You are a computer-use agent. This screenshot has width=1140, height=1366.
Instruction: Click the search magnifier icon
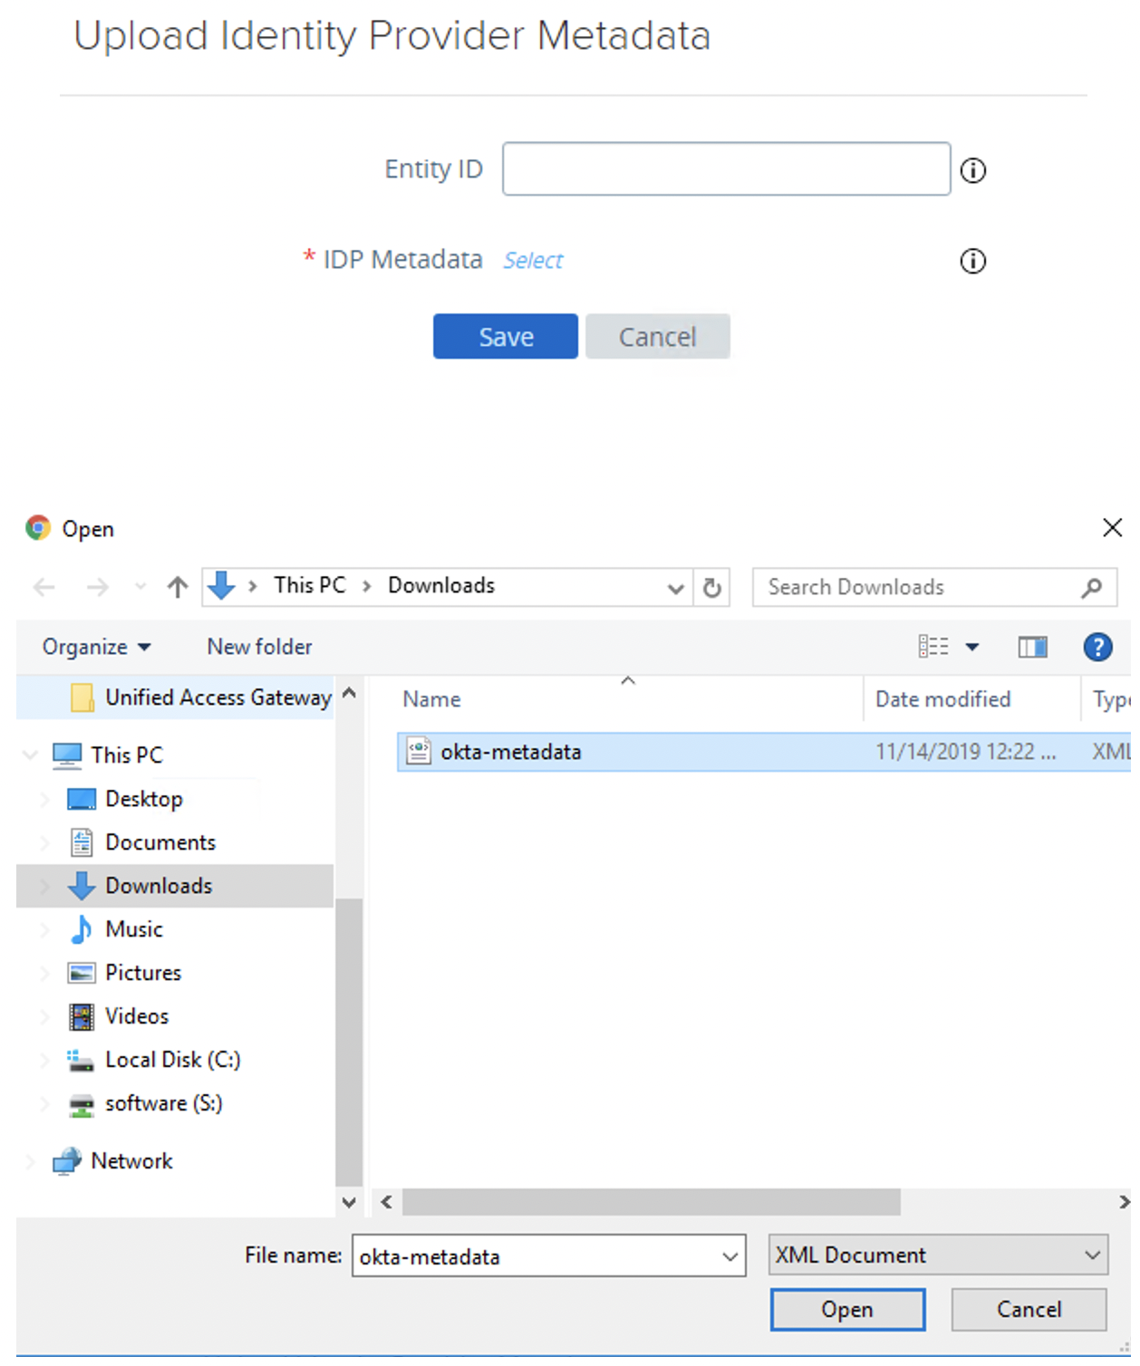[x=1092, y=588]
